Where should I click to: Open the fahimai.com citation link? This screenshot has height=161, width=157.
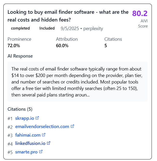(28, 135)
